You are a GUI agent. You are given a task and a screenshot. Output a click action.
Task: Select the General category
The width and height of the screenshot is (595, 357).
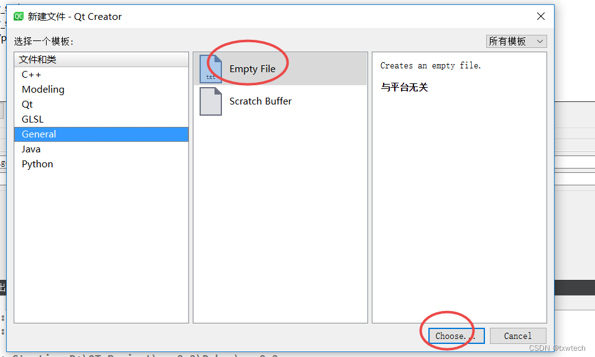pyautogui.click(x=101, y=134)
